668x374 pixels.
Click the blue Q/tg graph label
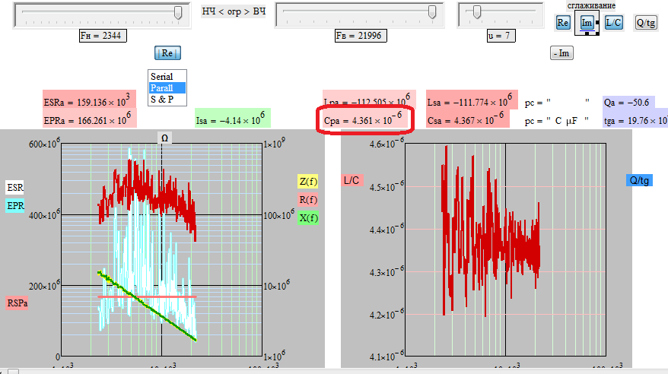click(x=639, y=180)
